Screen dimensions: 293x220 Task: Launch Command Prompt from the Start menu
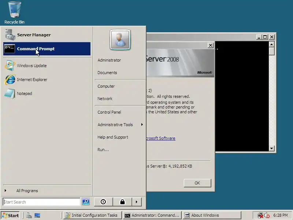tap(47, 49)
